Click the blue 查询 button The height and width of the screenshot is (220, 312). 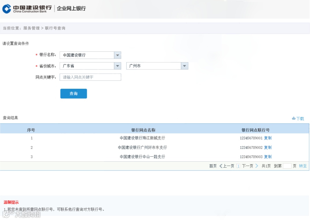pos(74,94)
